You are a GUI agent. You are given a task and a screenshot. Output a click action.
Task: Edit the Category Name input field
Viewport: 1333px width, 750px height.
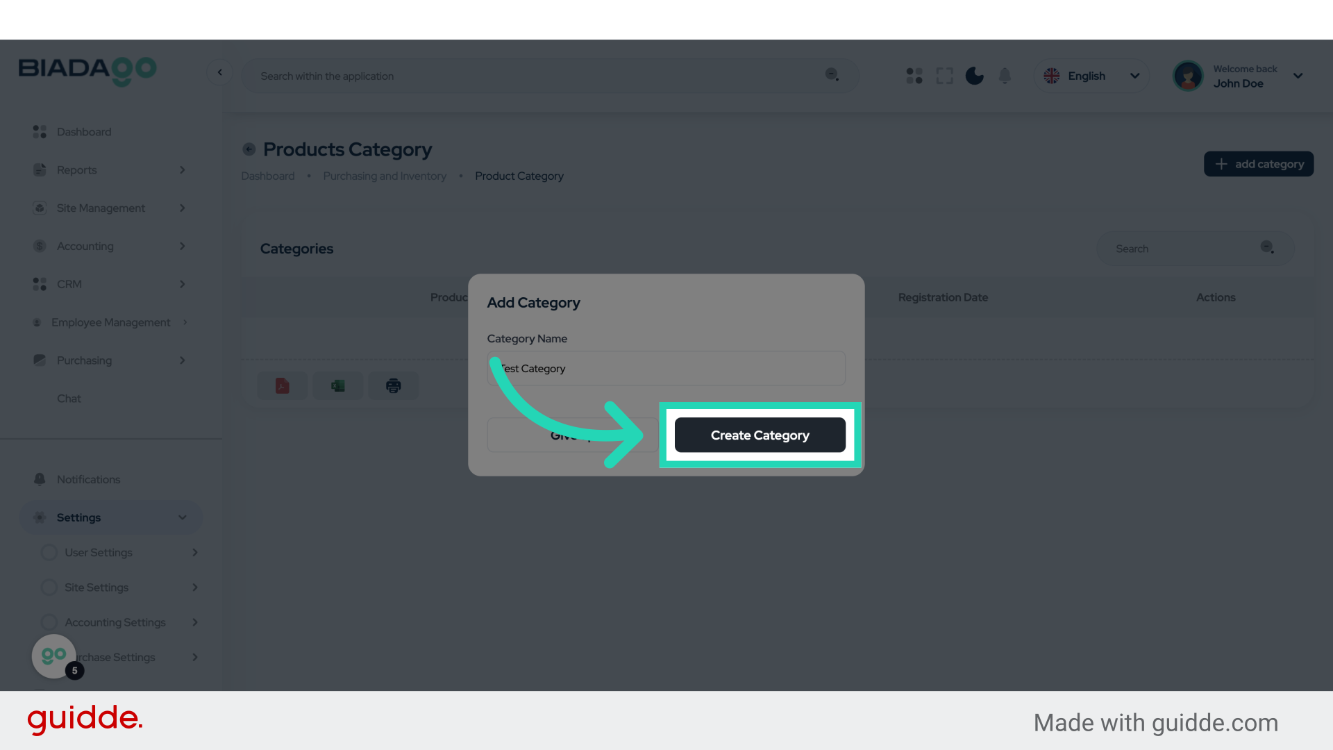(x=666, y=368)
